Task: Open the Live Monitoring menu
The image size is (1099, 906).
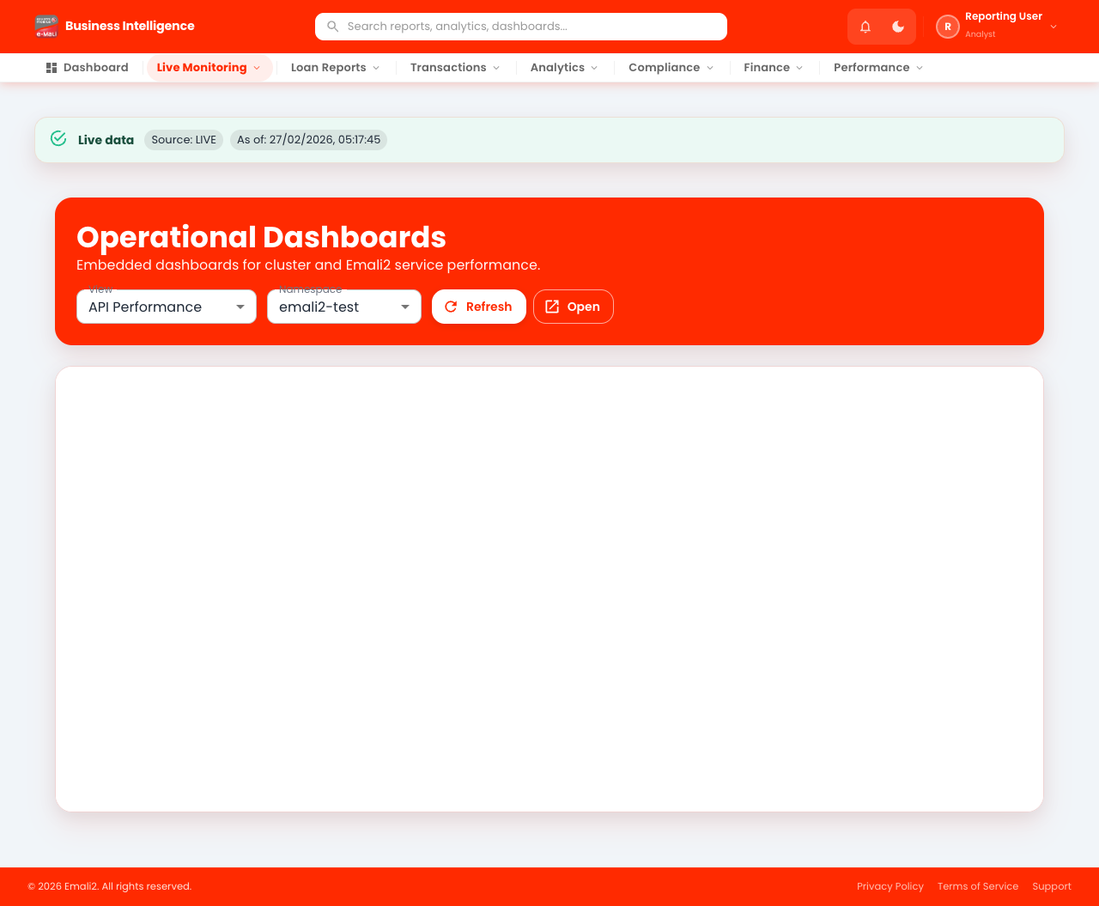Action: point(209,68)
